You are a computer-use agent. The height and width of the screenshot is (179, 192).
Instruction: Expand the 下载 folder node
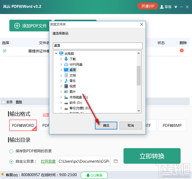pos(61,59)
